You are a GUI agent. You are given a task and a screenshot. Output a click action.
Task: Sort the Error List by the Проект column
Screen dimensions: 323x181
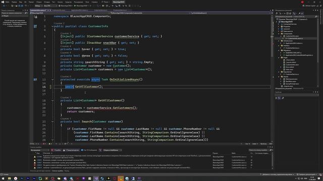tap(216, 153)
